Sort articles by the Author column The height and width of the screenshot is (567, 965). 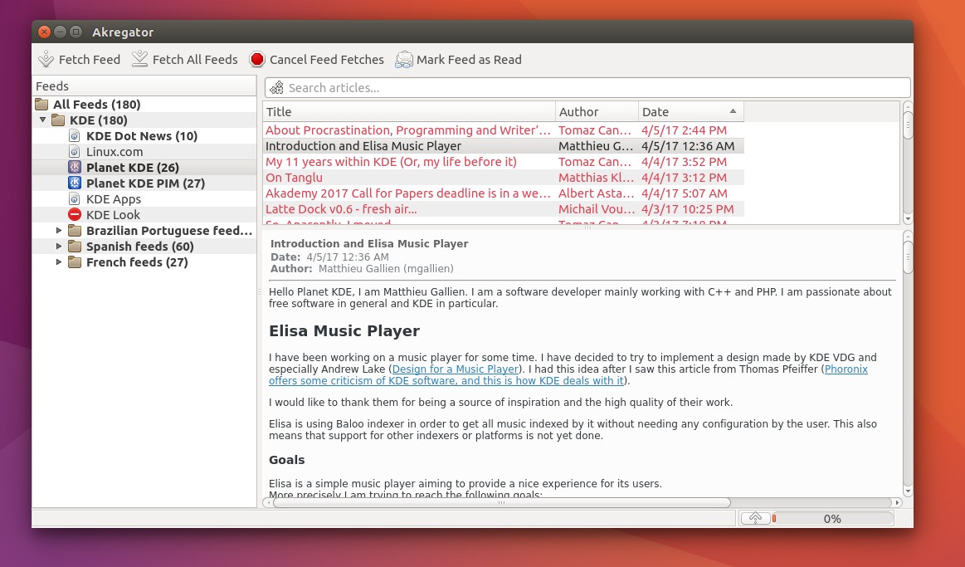click(x=597, y=111)
